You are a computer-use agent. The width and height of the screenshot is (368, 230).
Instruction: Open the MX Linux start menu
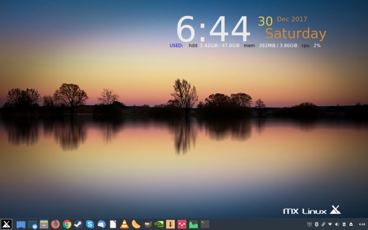pyautogui.click(x=6, y=224)
